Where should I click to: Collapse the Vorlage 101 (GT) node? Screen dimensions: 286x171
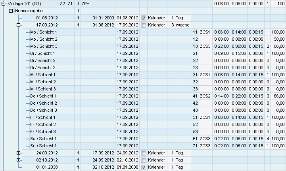click(4, 4)
